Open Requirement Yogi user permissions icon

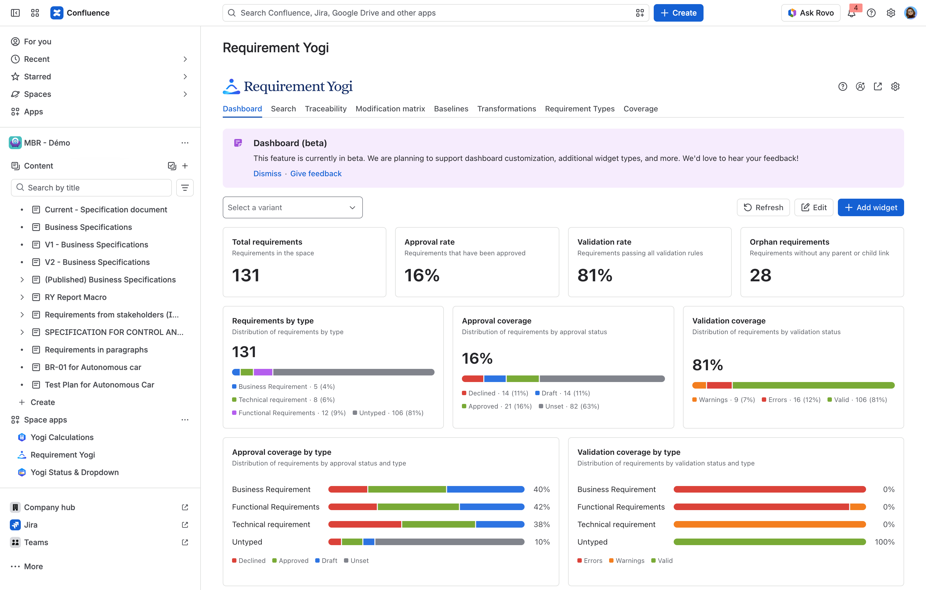click(x=860, y=86)
